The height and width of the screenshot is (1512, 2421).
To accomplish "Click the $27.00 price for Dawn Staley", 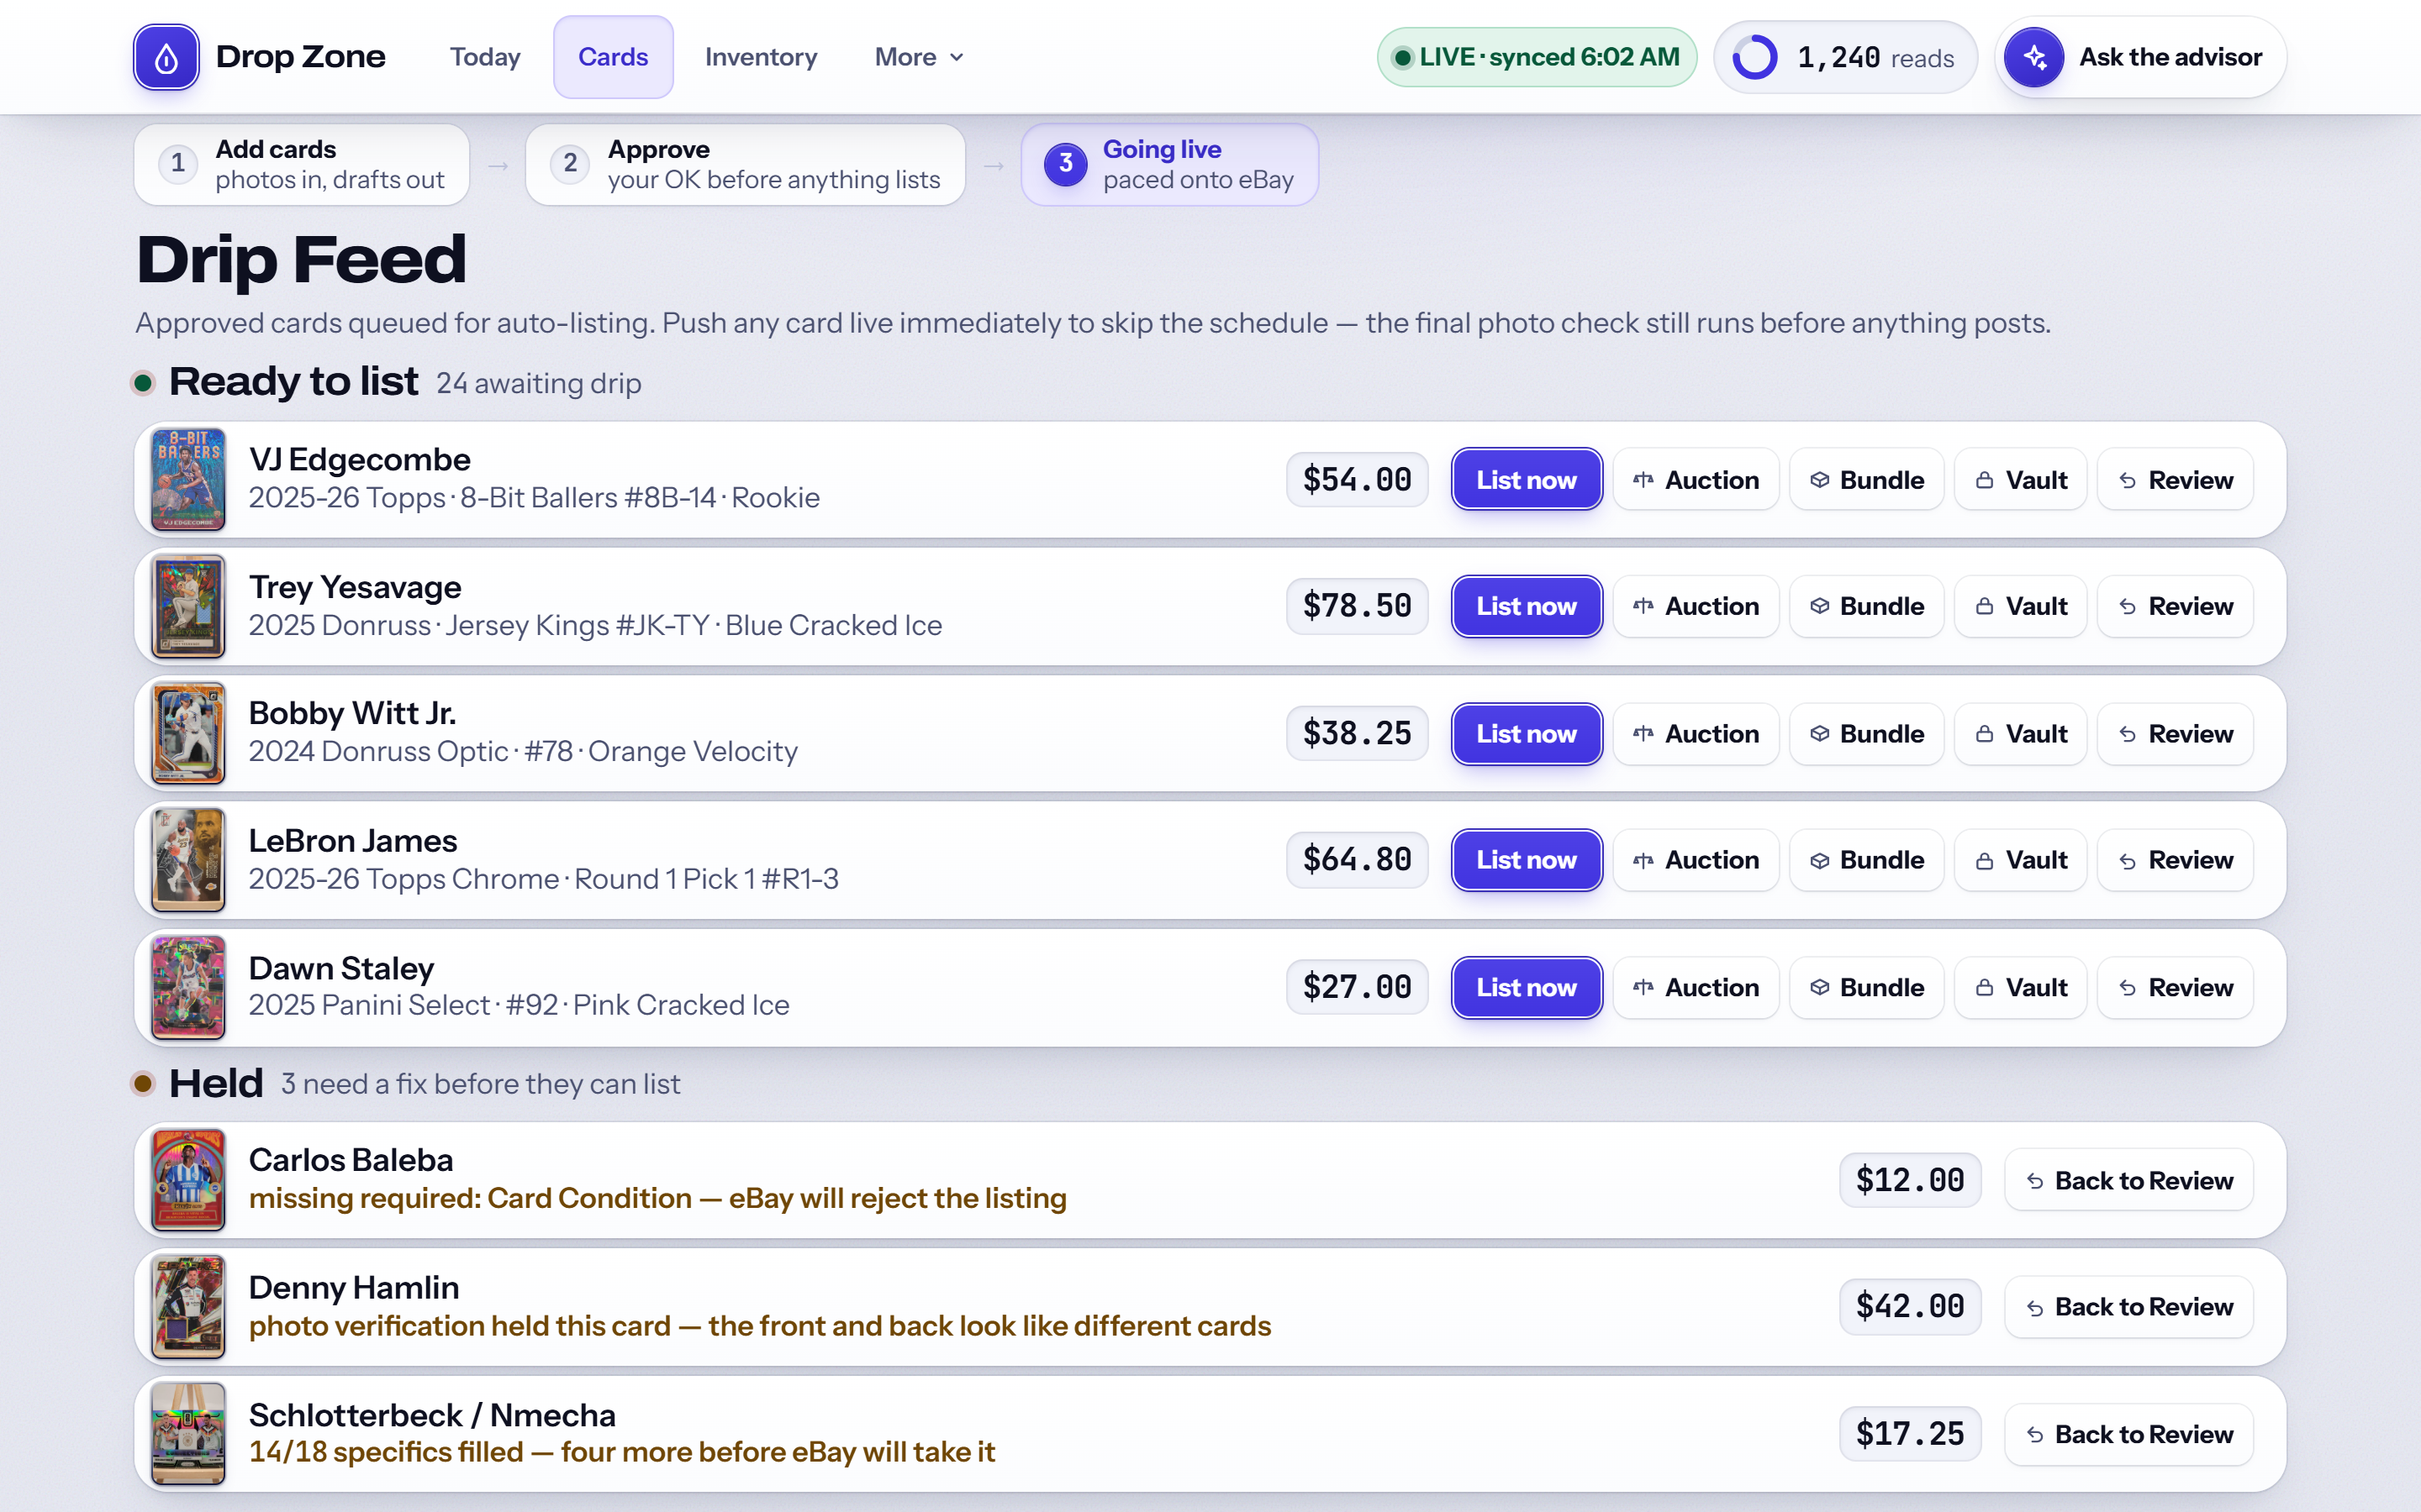I will [x=1358, y=987].
